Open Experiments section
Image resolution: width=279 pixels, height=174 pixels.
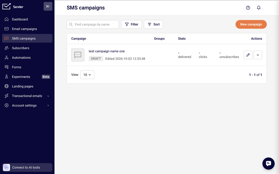27,77
